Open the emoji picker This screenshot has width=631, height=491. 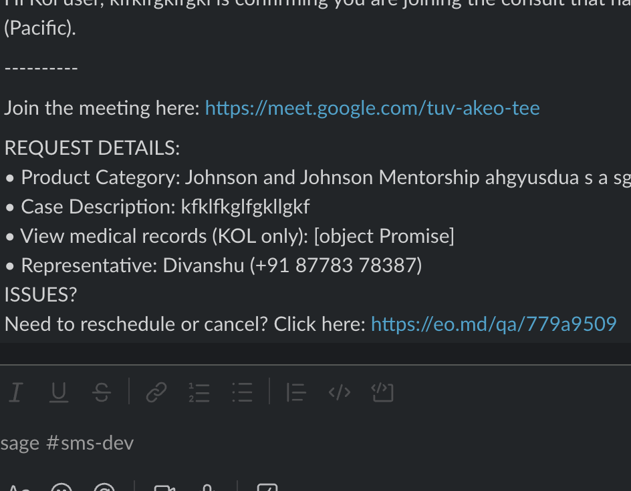[61, 487]
